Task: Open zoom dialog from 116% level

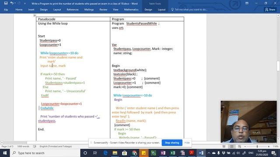Action: click(x=276, y=147)
